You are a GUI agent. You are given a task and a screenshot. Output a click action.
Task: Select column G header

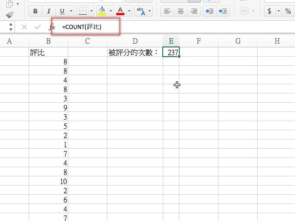[238, 41]
